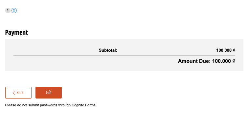The image size is (247, 125).
Task: Submit the form with Gửi button
Action: click(x=49, y=93)
